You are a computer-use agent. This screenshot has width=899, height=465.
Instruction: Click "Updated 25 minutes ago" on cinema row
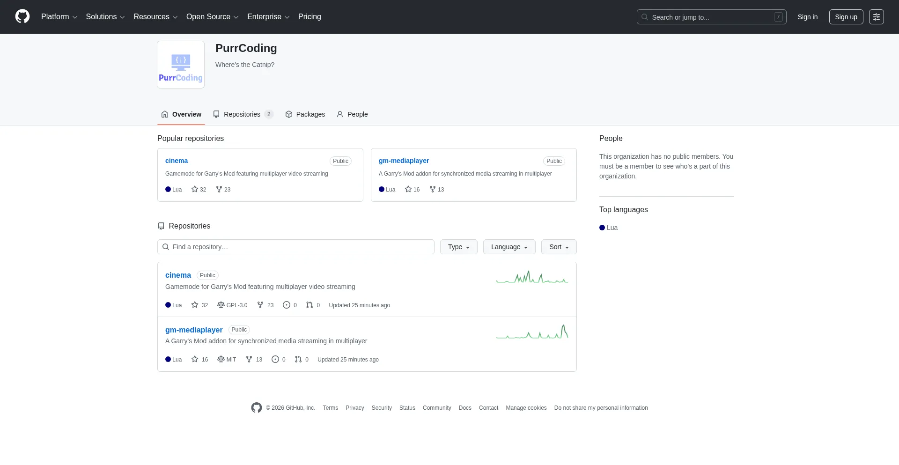pos(360,305)
